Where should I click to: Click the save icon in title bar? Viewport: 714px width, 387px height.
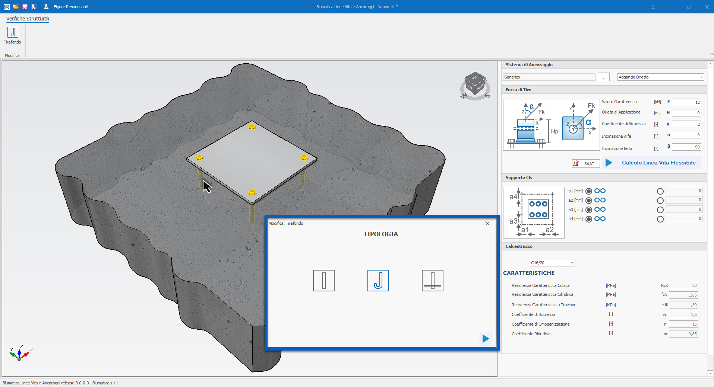tap(25, 7)
